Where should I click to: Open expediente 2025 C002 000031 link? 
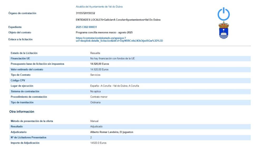coord(86,27)
